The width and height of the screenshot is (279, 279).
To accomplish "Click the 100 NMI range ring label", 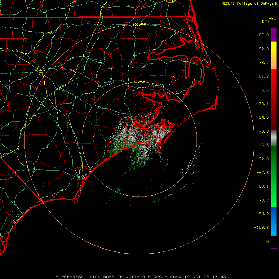I will (x=139, y=24).
